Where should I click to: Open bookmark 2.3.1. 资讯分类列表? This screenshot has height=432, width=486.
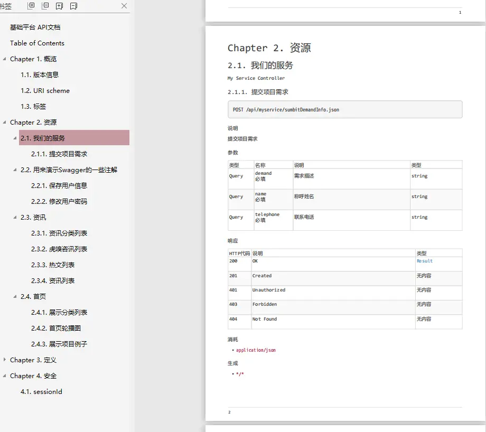[x=59, y=233]
